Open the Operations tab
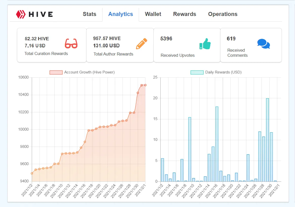 [223, 14]
